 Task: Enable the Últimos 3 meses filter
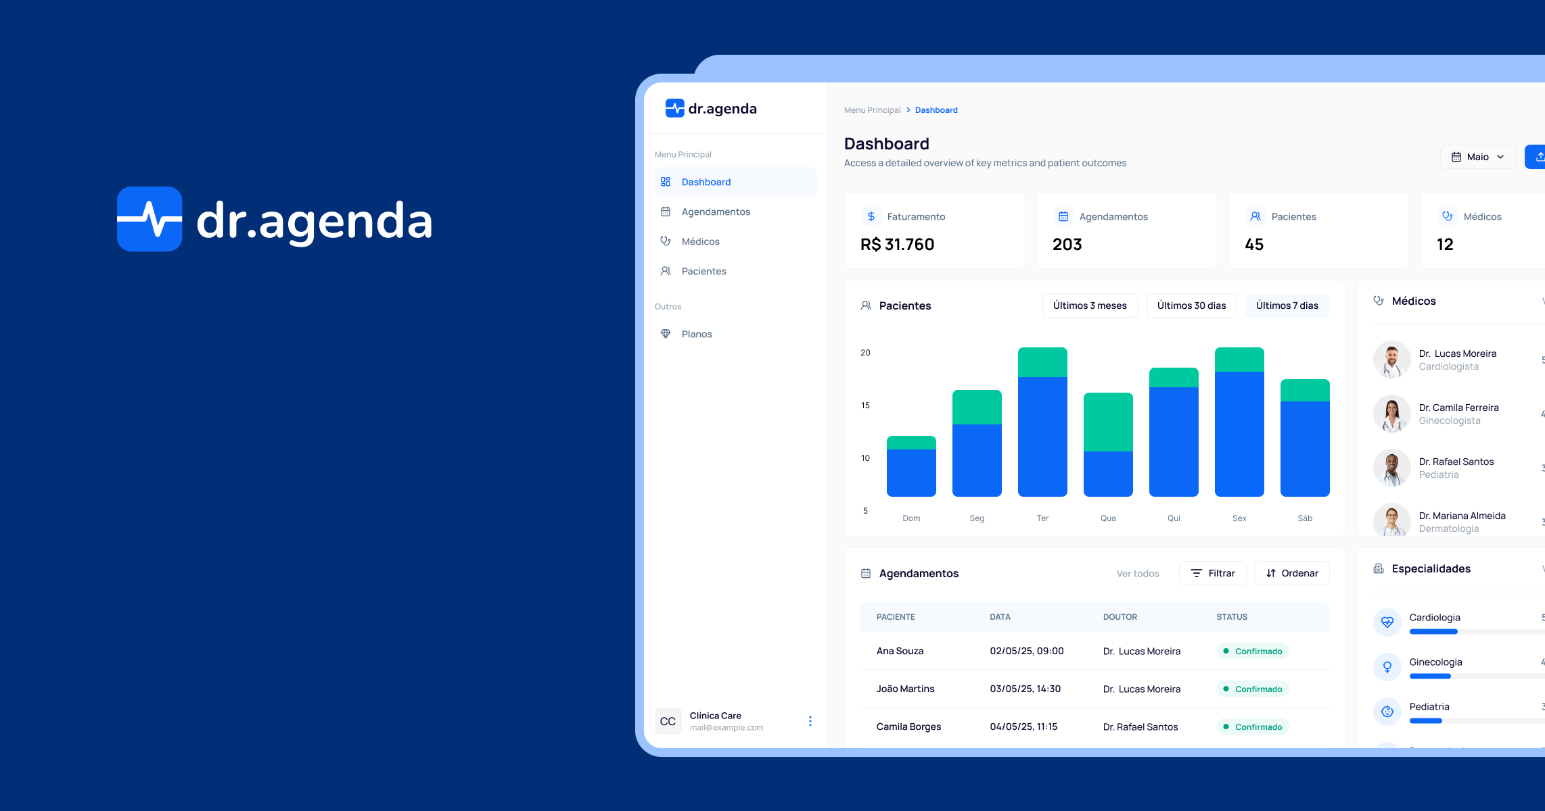point(1090,305)
